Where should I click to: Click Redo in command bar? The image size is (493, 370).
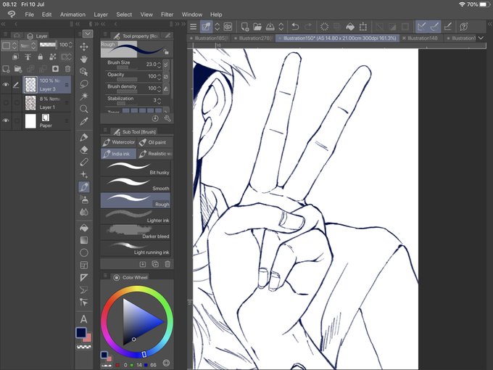pyautogui.click(x=309, y=27)
